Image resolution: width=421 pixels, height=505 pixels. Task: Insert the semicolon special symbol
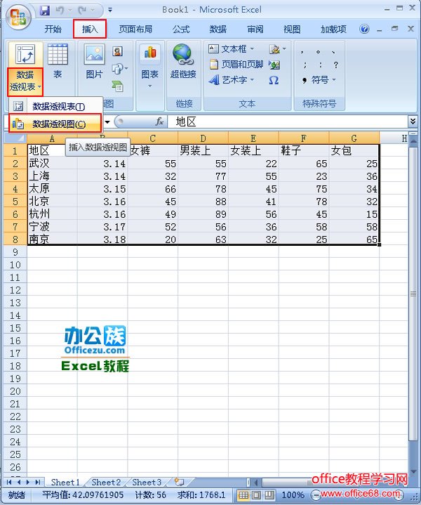click(305, 65)
